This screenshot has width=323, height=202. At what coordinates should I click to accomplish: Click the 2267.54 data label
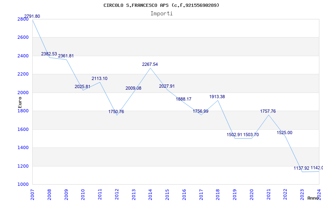pyautogui.click(x=150, y=64)
